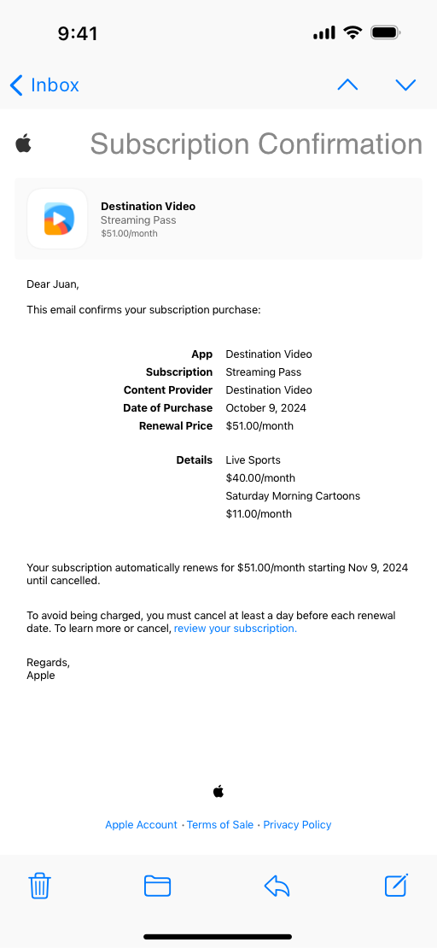
Task: Tap the reply arrow icon
Action: coord(277,887)
